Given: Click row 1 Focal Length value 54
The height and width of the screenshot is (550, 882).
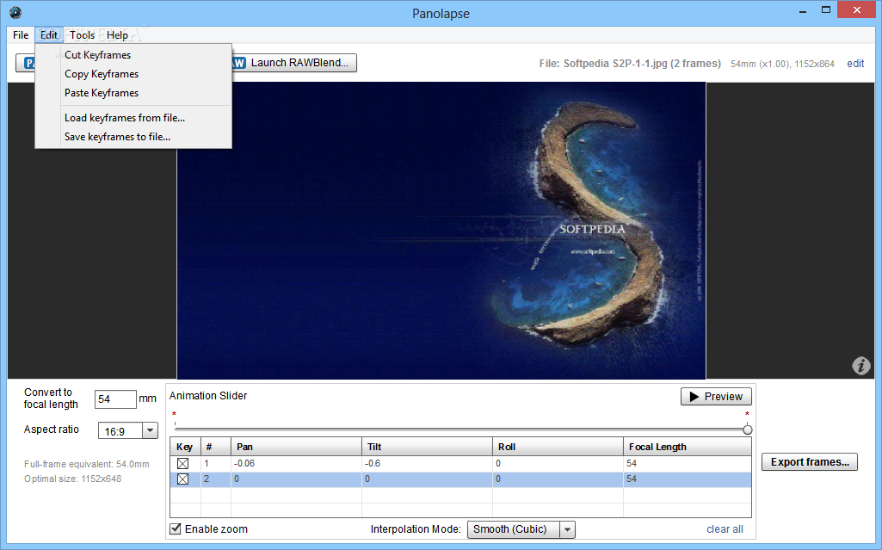Looking at the screenshot, I should (x=688, y=463).
